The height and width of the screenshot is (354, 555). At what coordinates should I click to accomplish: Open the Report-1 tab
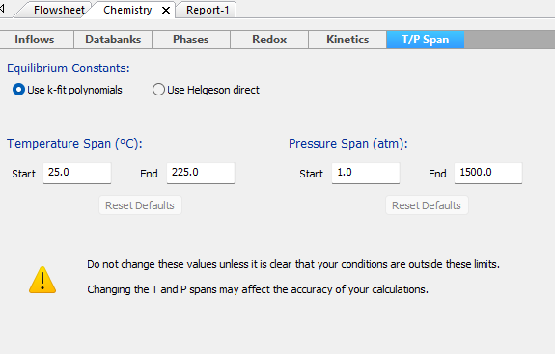pos(208,10)
